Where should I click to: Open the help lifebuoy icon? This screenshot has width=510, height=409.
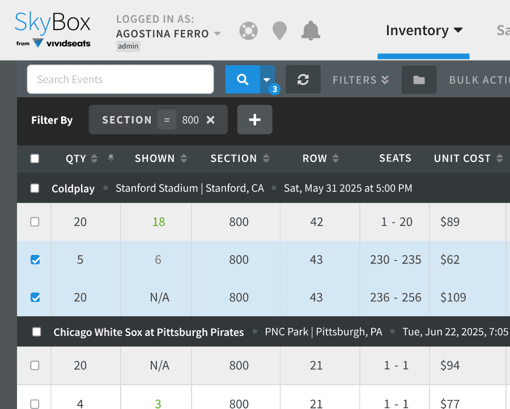coord(249,31)
